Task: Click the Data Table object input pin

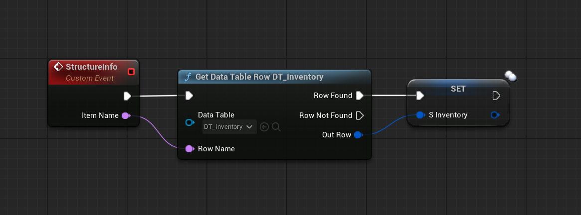Action: pos(190,122)
